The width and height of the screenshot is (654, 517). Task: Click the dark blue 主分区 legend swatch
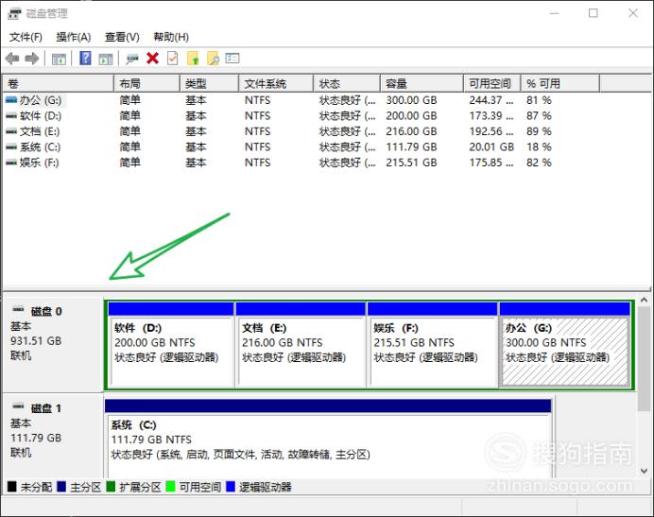coord(61,487)
